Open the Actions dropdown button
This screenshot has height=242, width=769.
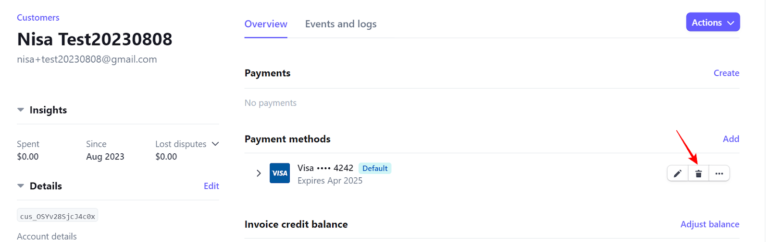coord(713,22)
